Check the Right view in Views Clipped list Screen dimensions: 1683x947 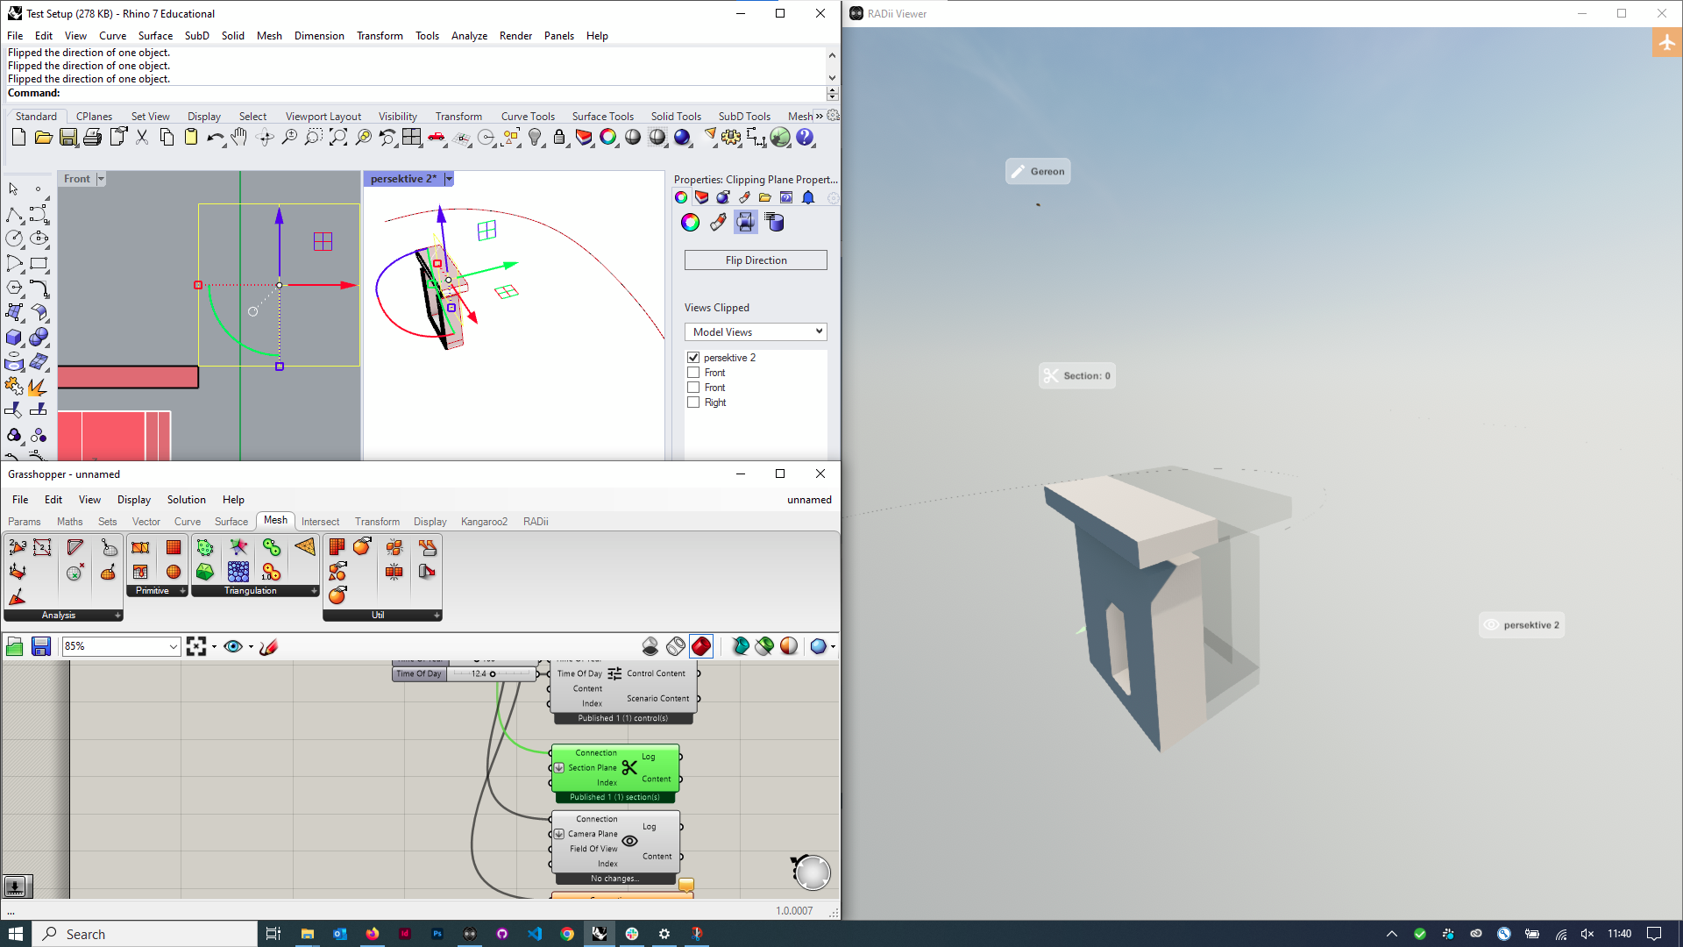[x=693, y=402]
